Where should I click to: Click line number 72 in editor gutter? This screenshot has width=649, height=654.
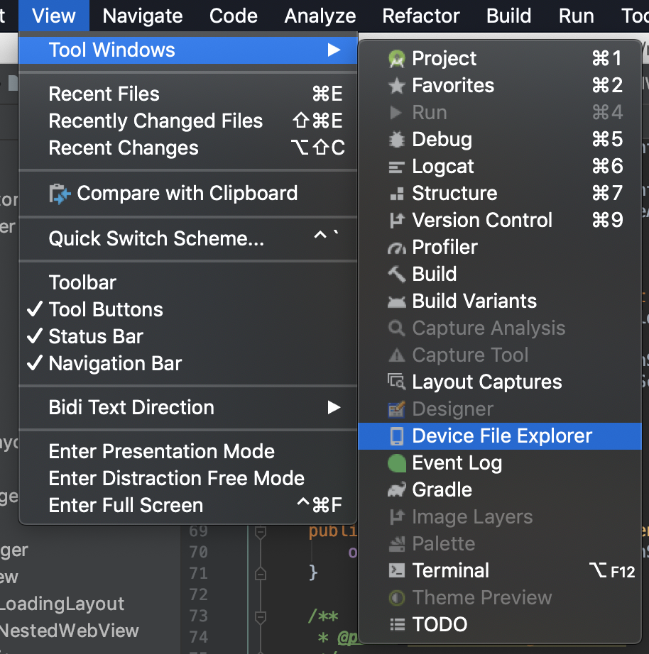coord(198,595)
